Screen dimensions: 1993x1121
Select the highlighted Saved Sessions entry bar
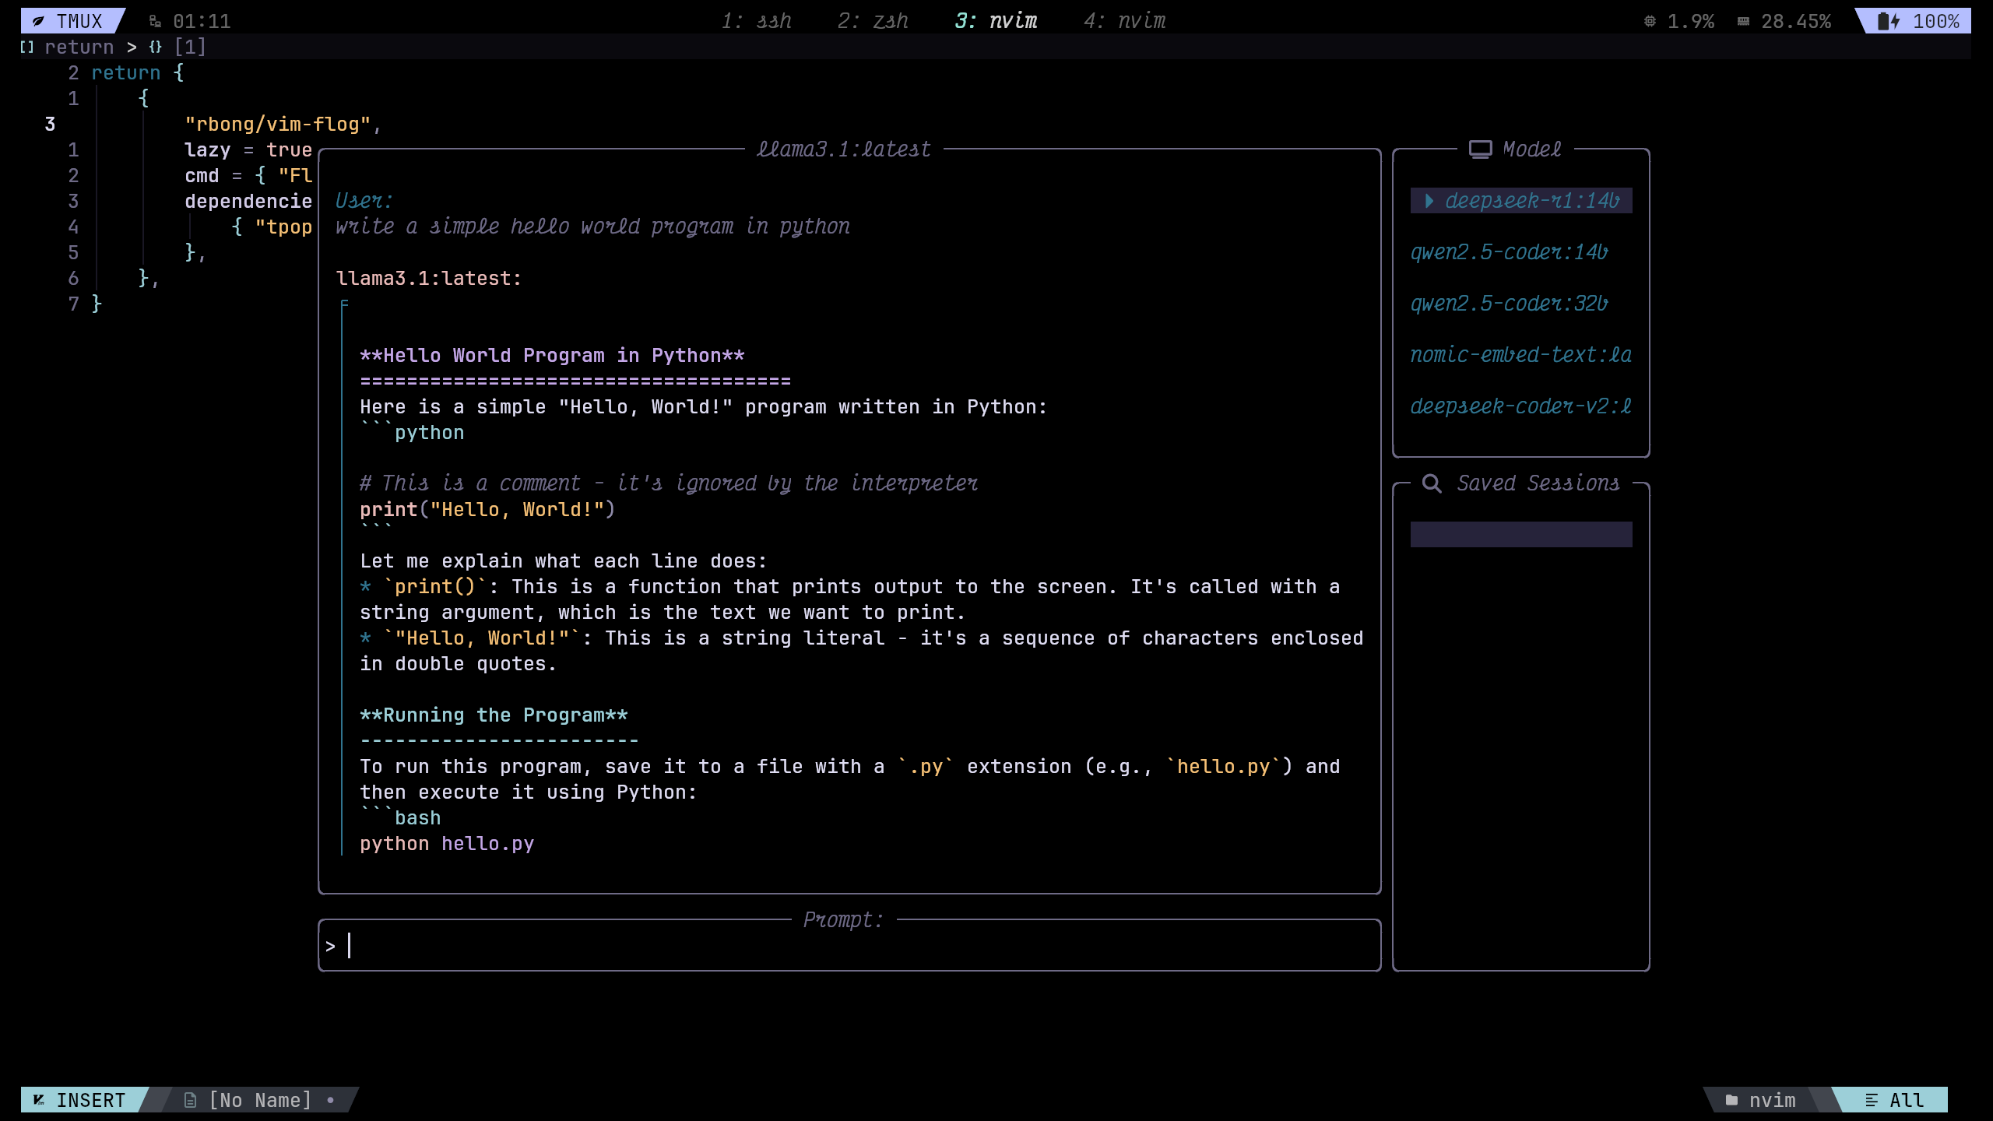point(1520,534)
